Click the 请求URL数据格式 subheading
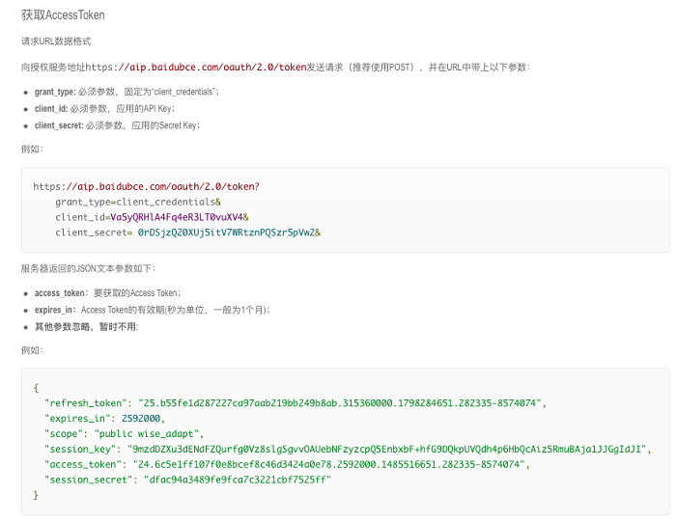This screenshot has height=522, width=676. (56, 41)
